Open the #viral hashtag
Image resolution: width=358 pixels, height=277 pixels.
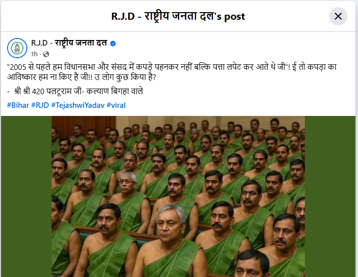pos(116,105)
